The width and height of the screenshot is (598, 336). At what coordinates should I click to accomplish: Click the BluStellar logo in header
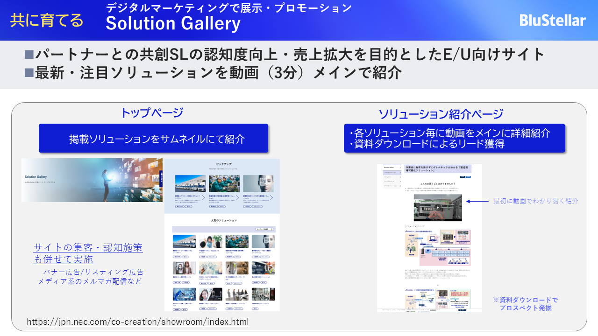coord(552,21)
